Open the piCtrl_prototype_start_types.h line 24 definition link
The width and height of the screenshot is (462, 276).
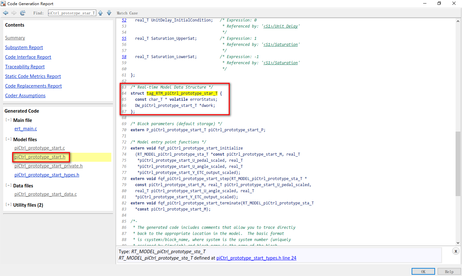point(256,258)
